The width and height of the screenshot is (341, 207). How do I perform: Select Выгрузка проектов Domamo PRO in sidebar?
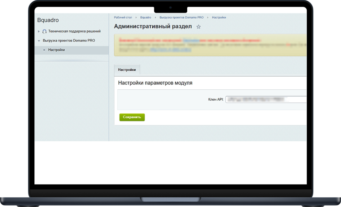tap(69, 41)
